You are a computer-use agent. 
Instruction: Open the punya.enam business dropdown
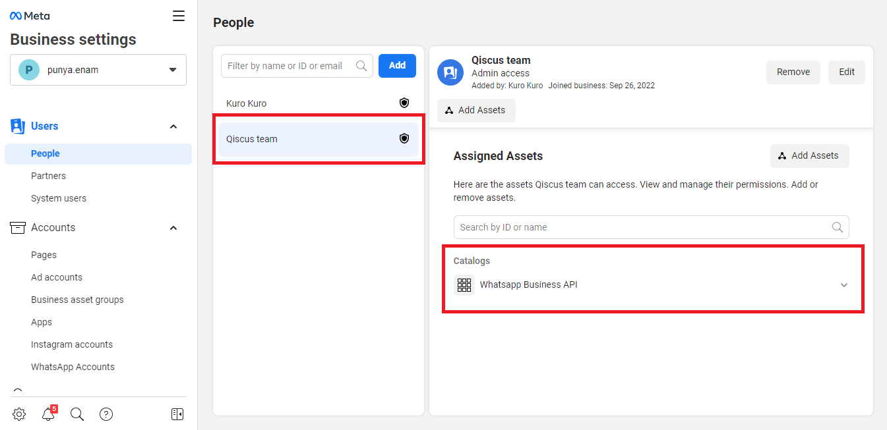point(98,70)
